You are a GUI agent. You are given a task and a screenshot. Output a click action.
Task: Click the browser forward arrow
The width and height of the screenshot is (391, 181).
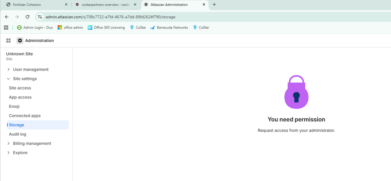point(17,17)
